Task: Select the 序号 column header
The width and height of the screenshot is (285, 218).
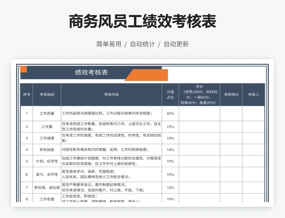Action: pyautogui.click(x=26, y=95)
